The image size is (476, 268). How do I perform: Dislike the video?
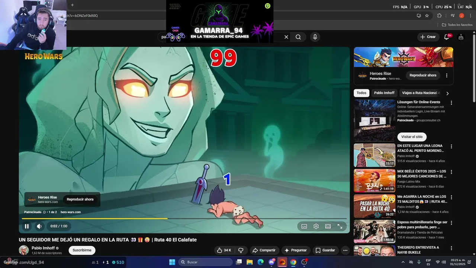coord(241,250)
